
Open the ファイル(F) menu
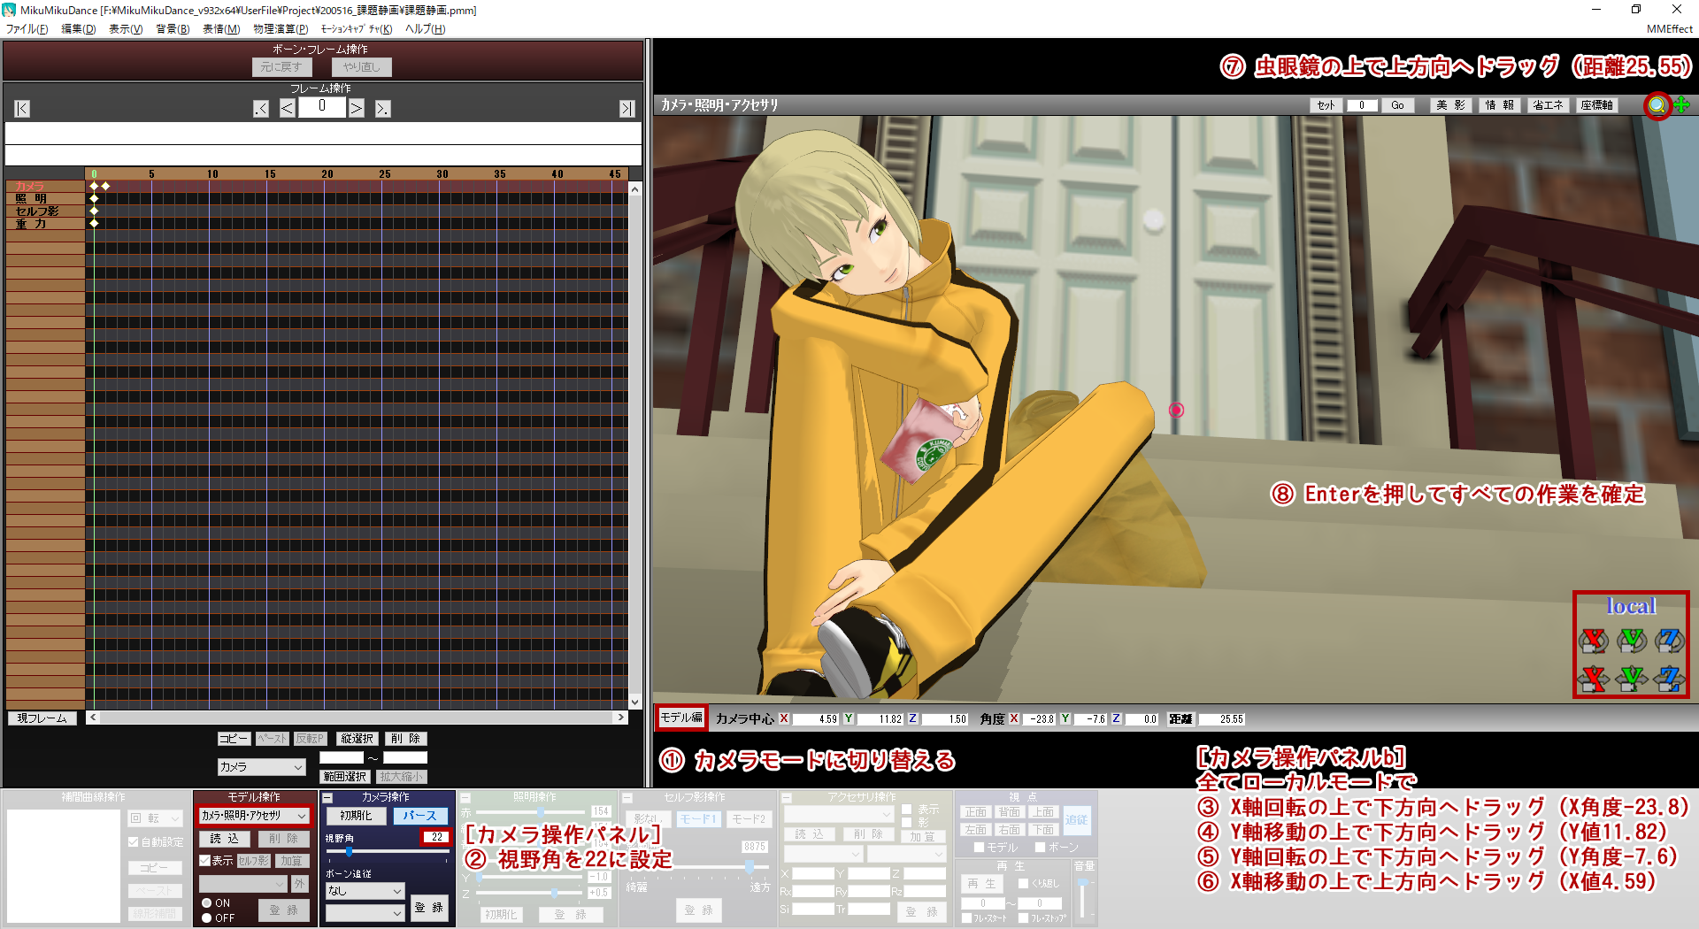point(27,29)
